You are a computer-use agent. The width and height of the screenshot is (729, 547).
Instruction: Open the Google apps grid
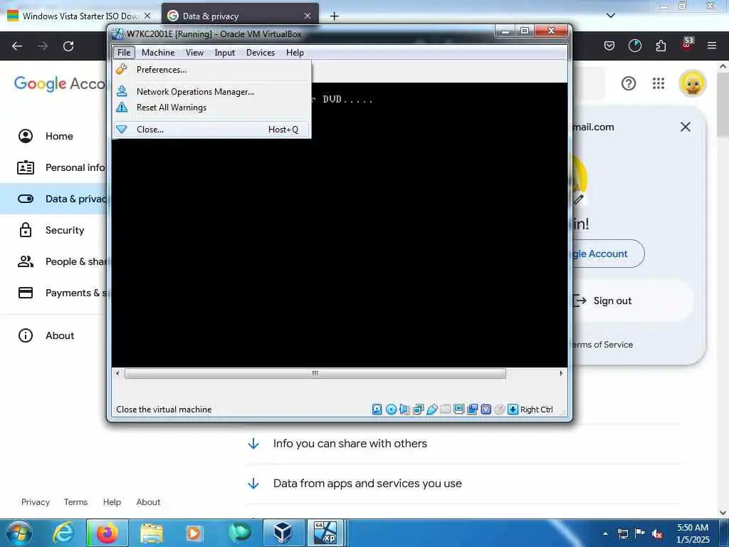tap(659, 84)
